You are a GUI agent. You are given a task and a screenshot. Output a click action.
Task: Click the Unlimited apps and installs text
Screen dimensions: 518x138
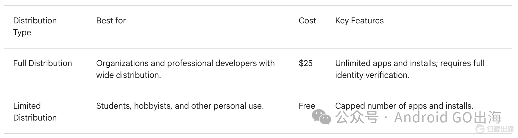click(x=410, y=63)
